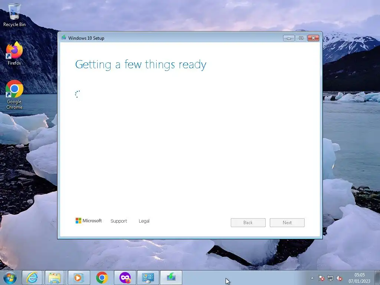Open Windows Media Player from taskbar

click(x=79, y=278)
